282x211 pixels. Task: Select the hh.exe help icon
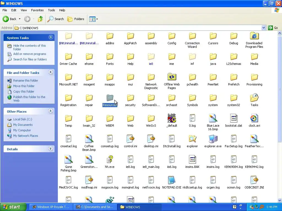(x=110, y=159)
